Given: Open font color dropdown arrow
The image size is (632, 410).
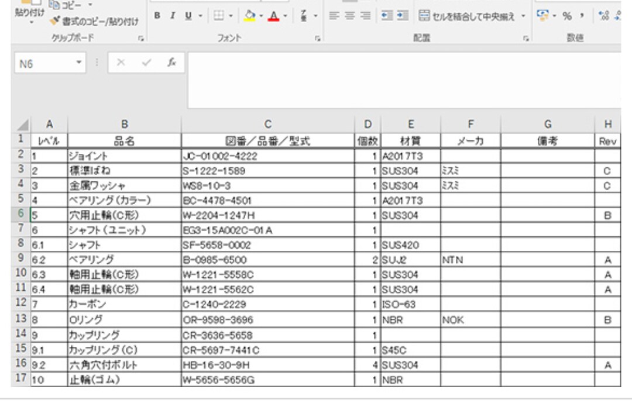Looking at the screenshot, I should (x=286, y=16).
